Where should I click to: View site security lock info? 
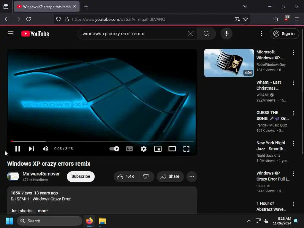pos(67,19)
